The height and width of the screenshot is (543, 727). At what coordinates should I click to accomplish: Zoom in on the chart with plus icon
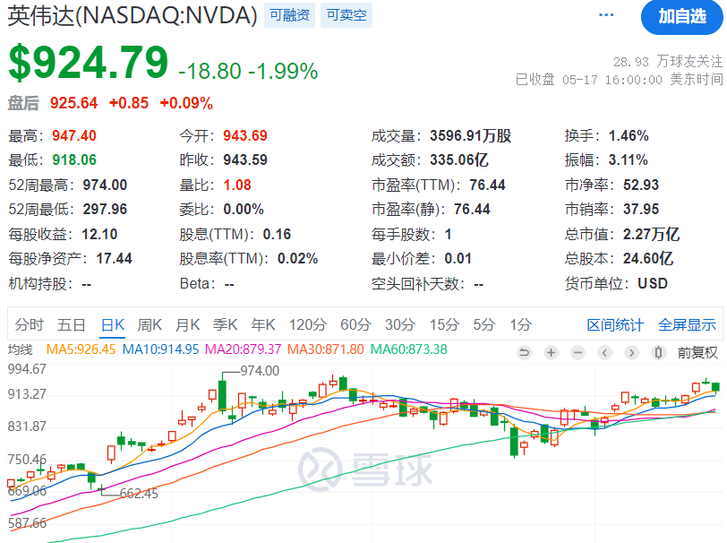[551, 352]
